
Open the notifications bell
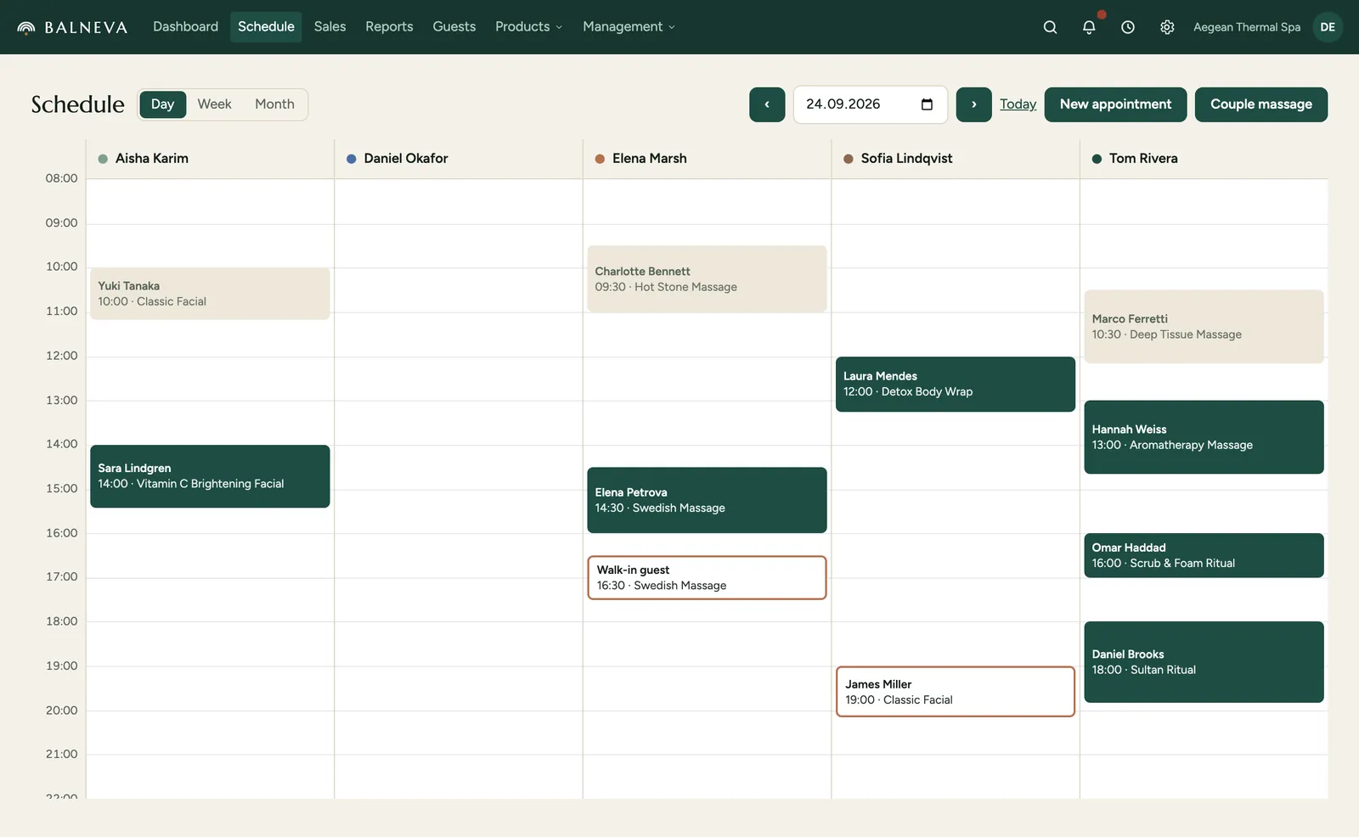(1089, 27)
